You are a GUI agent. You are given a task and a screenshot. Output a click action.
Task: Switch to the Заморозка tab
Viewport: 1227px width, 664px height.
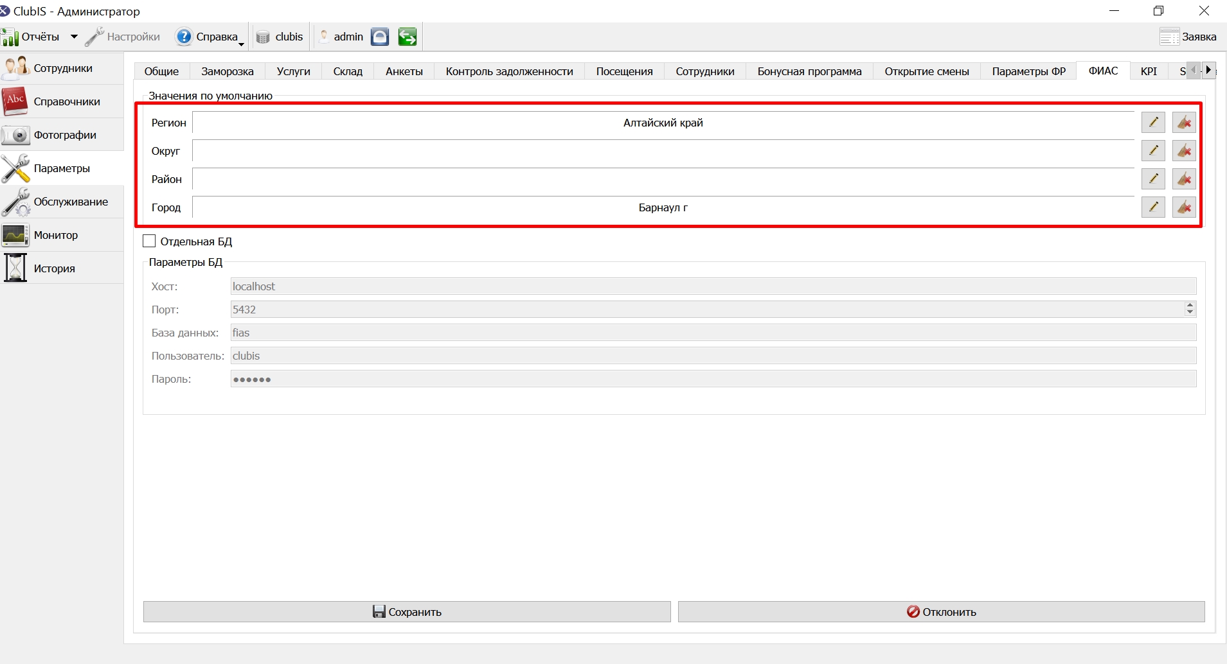[x=228, y=71]
